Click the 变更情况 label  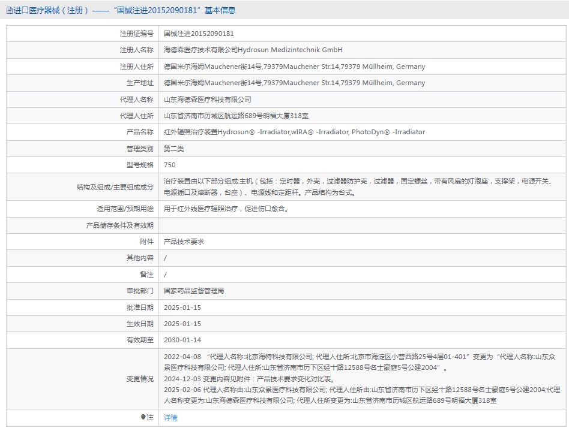click(140, 379)
